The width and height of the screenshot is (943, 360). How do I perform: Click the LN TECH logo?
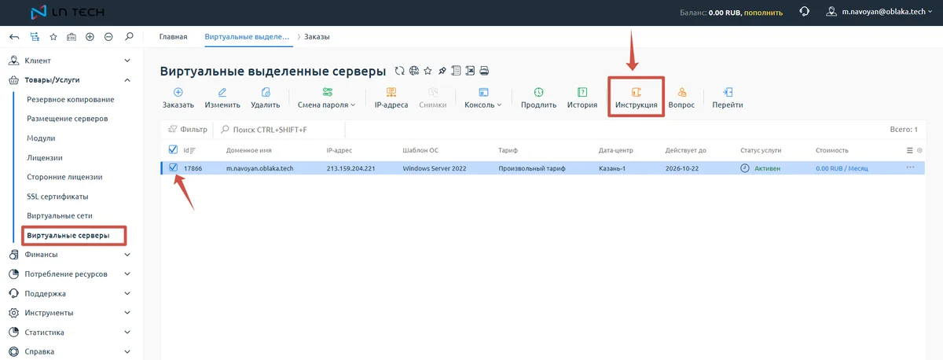pyautogui.click(x=66, y=12)
